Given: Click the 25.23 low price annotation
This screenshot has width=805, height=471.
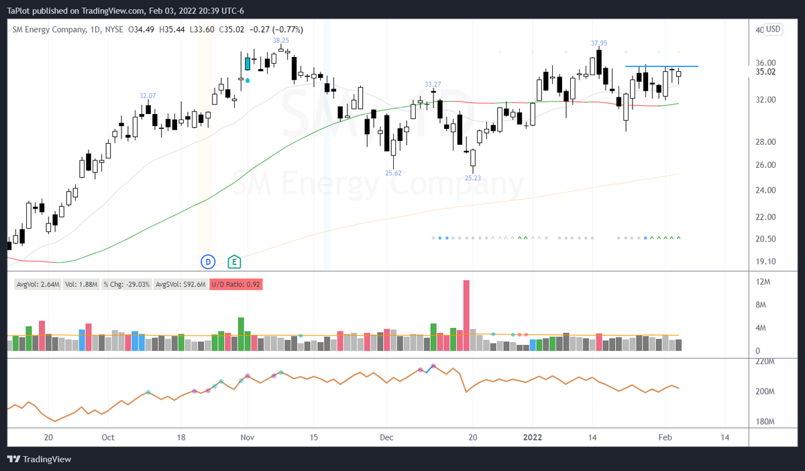Looking at the screenshot, I should [x=473, y=178].
